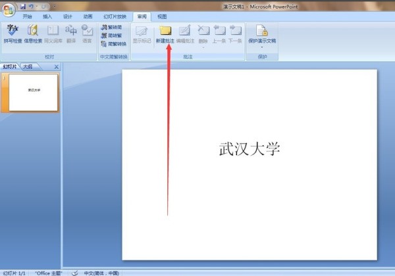Click the 保护演示文稿 protect presentation icon
Image resolution: width=395 pixels, height=276 pixels.
click(x=261, y=32)
